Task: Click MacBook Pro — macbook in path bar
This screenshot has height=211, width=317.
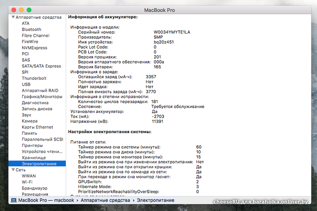Action: point(46,200)
